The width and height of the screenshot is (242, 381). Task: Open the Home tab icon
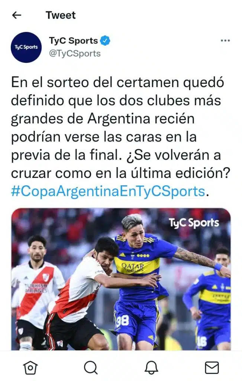point(30,367)
